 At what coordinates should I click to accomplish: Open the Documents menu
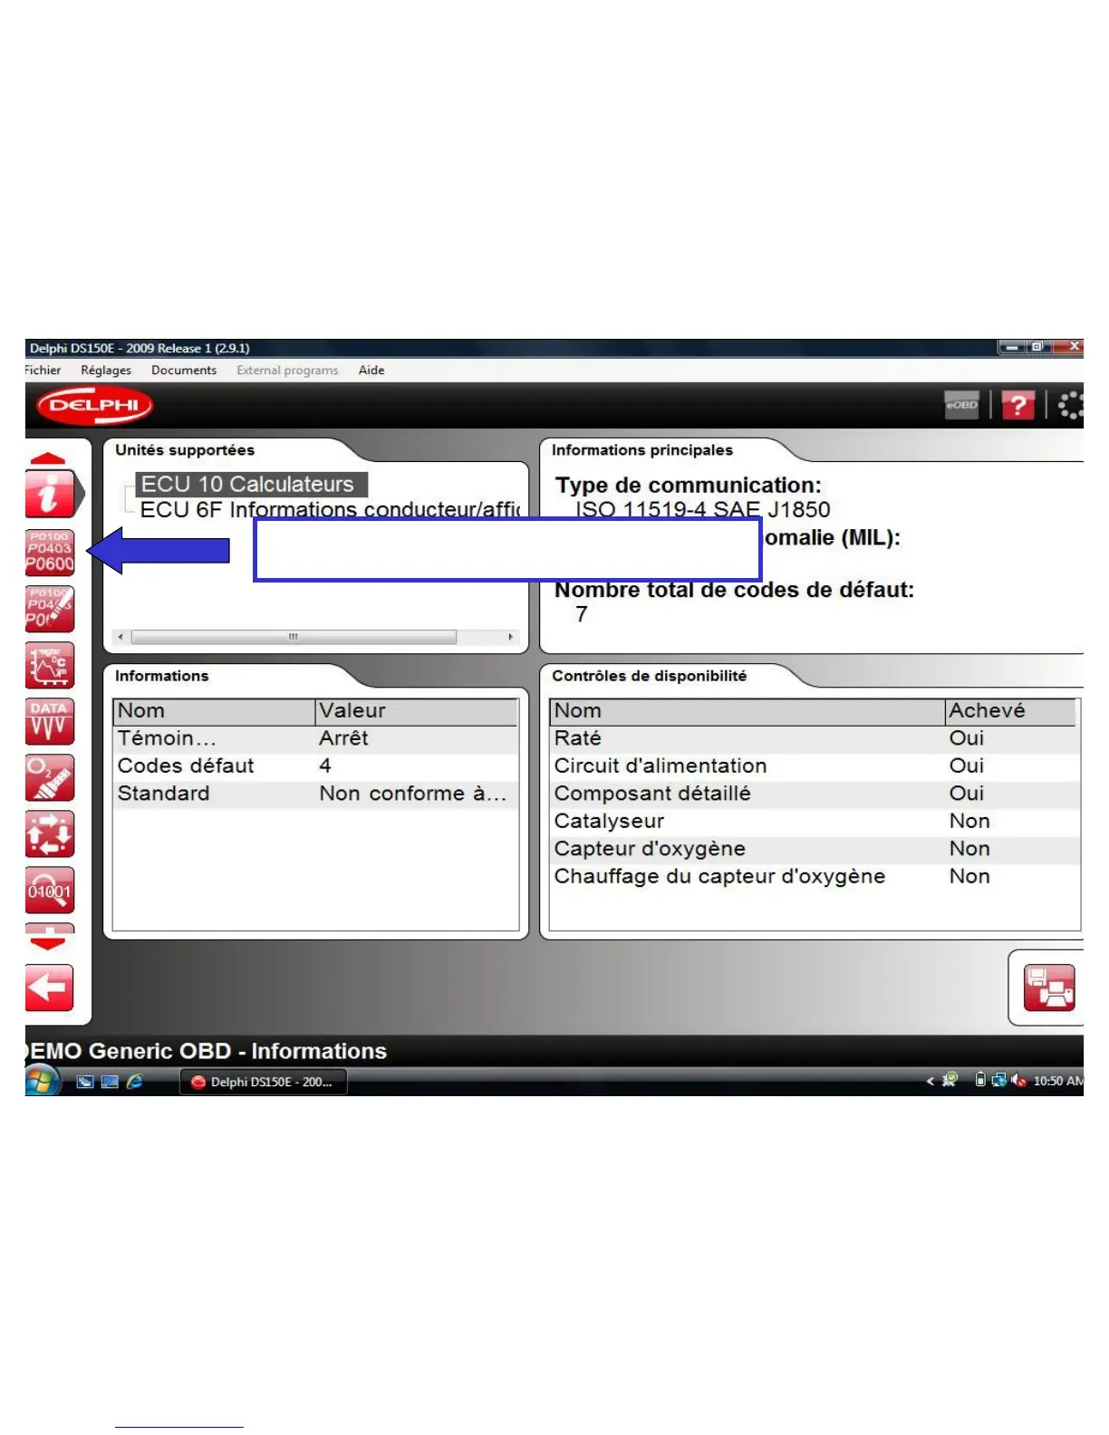184,370
